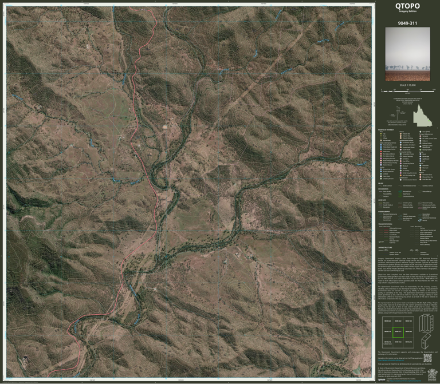Open the QTopo application web link
The width and height of the screenshot is (440, 384).
coord(391,360)
